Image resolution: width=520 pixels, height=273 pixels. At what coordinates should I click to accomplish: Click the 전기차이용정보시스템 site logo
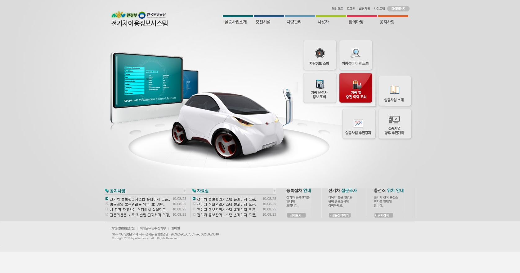[x=139, y=19]
